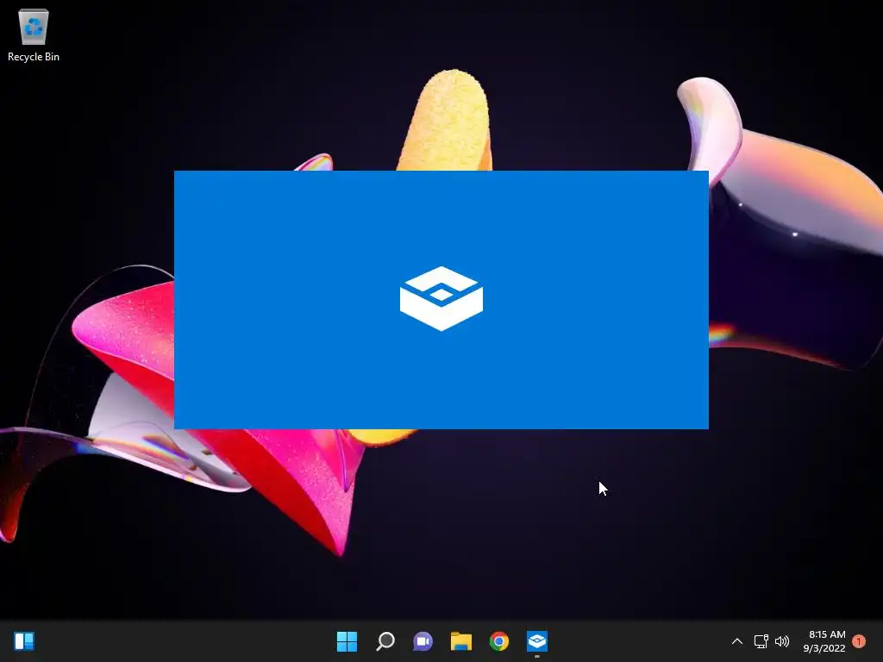Click the 9/3/2022 date text
883x662 pixels.
tap(824, 648)
